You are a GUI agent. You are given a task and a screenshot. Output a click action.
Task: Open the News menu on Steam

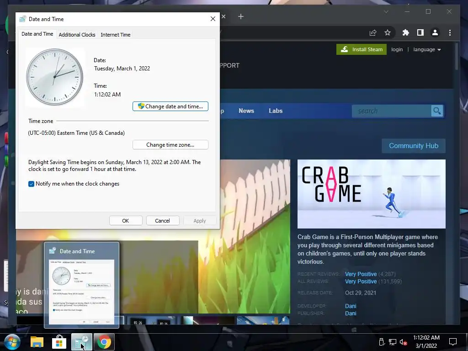(246, 111)
